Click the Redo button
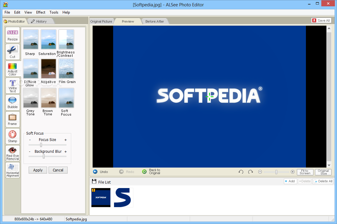 [x=127, y=172]
